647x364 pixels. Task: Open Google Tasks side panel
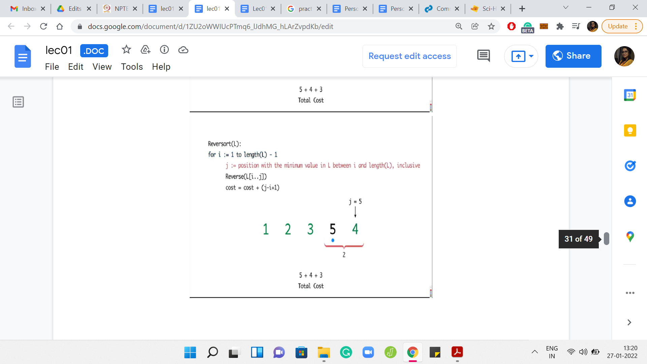pos(630,166)
